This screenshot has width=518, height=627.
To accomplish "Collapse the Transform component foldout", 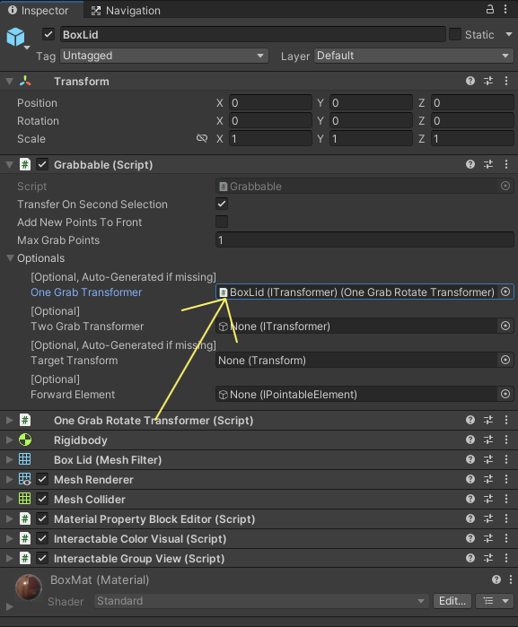I will tap(9, 81).
